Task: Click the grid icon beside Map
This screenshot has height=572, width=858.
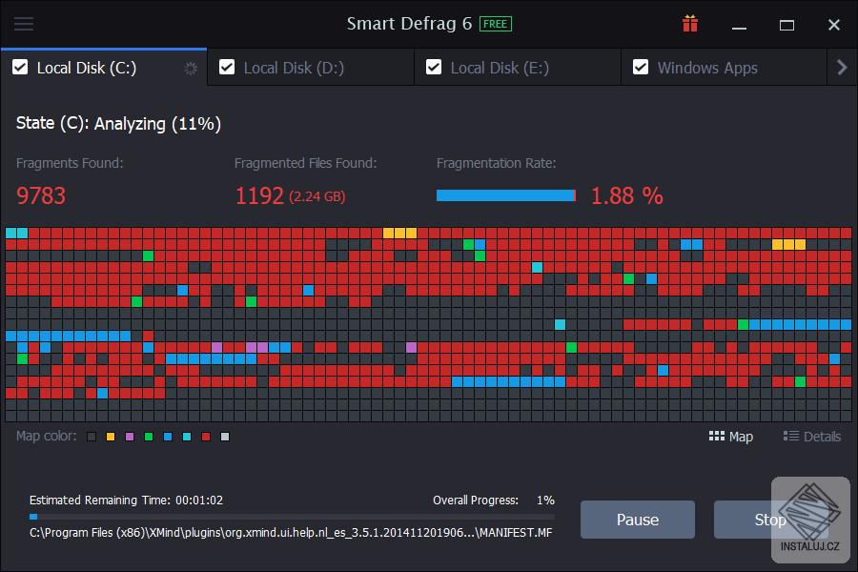Action: pyautogui.click(x=716, y=436)
